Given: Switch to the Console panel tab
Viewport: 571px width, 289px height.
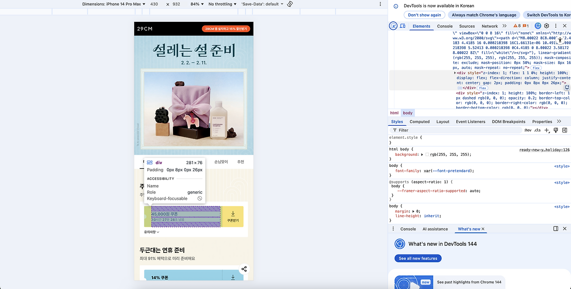Looking at the screenshot, I should coord(445,26).
